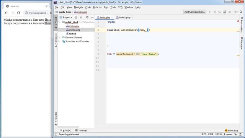The width and height of the screenshot is (245, 138).
Task: Click the Project panel horizontal scrollbar
Action: tap(68, 127)
